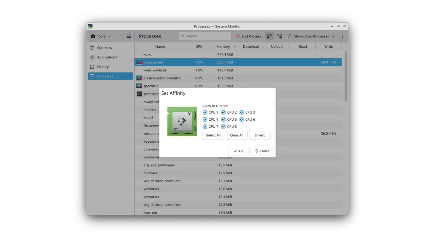The image size is (435, 244).
Task: Disable the CPU 7 checkbox
Action: 205,127
